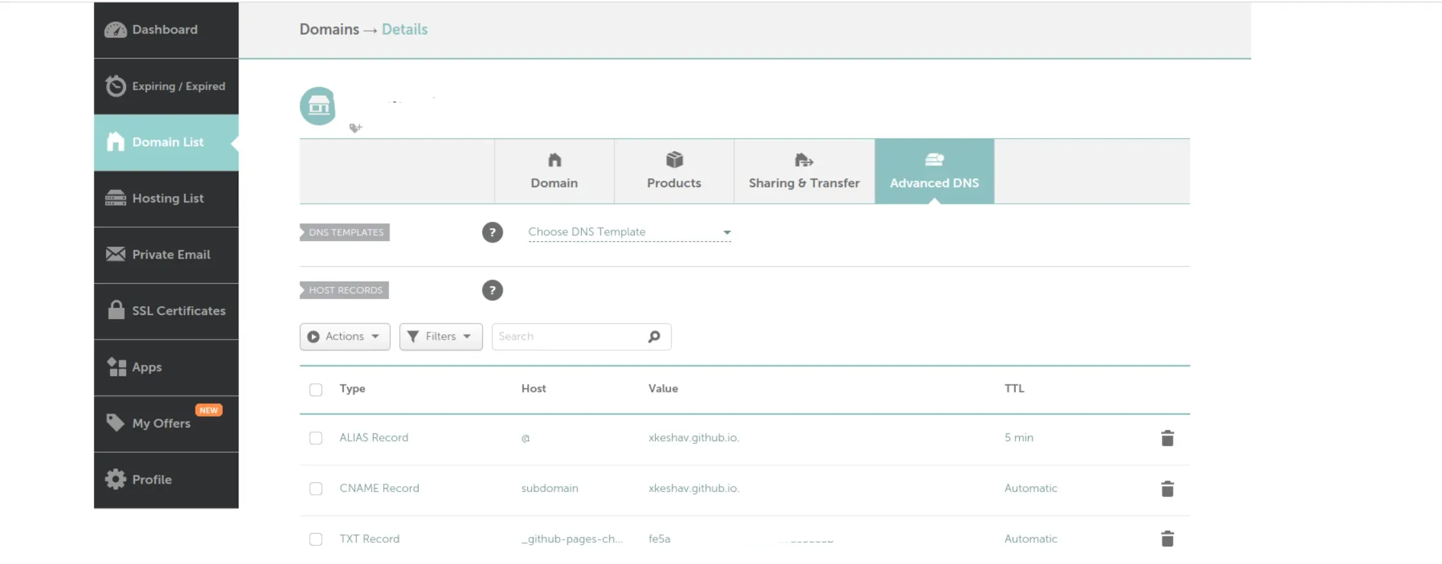Open the Actions dropdown
1442x564 pixels.
click(x=345, y=337)
